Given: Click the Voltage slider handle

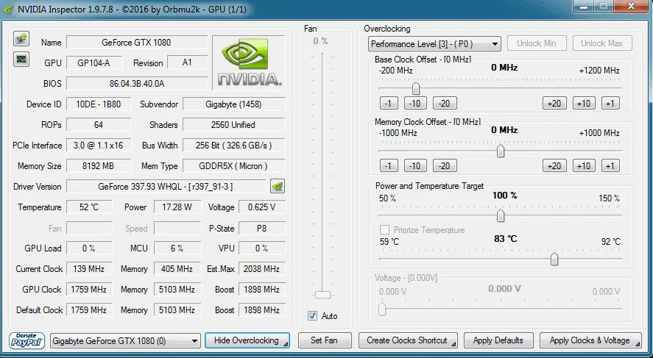Looking at the screenshot, I should 382,309.
